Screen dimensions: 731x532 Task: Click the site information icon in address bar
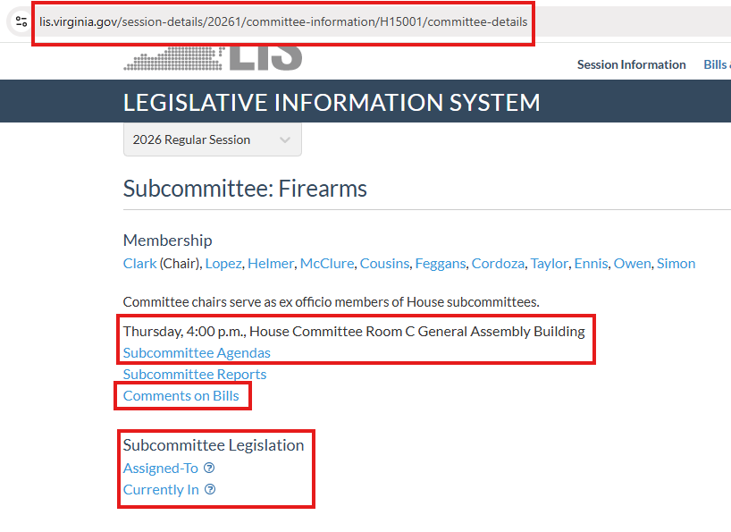coord(21,21)
